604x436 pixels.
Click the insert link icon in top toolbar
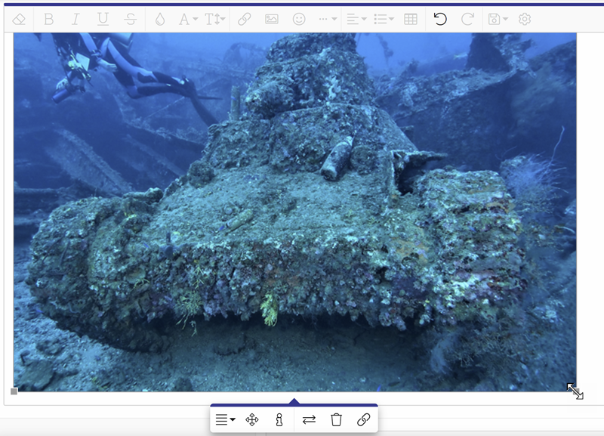(245, 20)
